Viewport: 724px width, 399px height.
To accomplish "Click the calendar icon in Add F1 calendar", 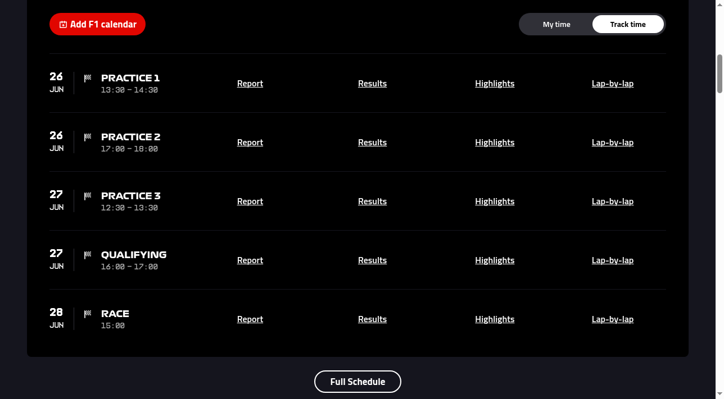I will pos(63,25).
